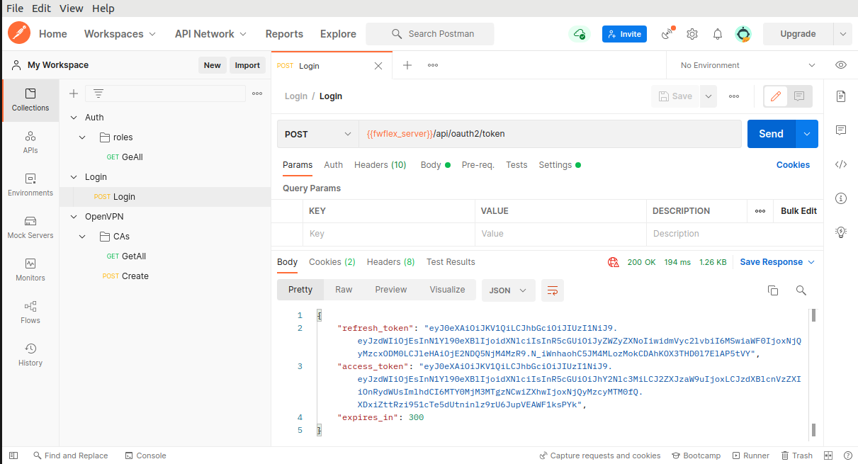
Task: Open the APIs sidebar panel
Action: pyautogui.click(x=30, y=142)
